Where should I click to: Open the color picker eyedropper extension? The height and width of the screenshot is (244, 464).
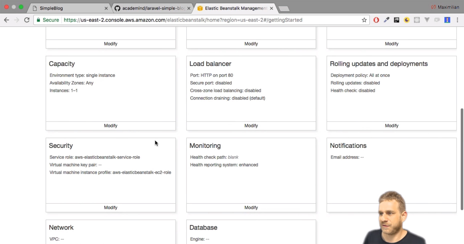click(386, 20)
